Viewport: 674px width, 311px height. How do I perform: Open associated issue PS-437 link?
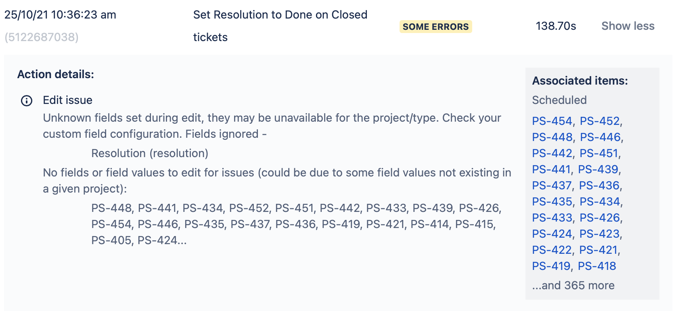[x=552, y=185]
